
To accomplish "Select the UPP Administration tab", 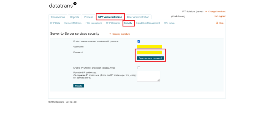I will point(110,17).
